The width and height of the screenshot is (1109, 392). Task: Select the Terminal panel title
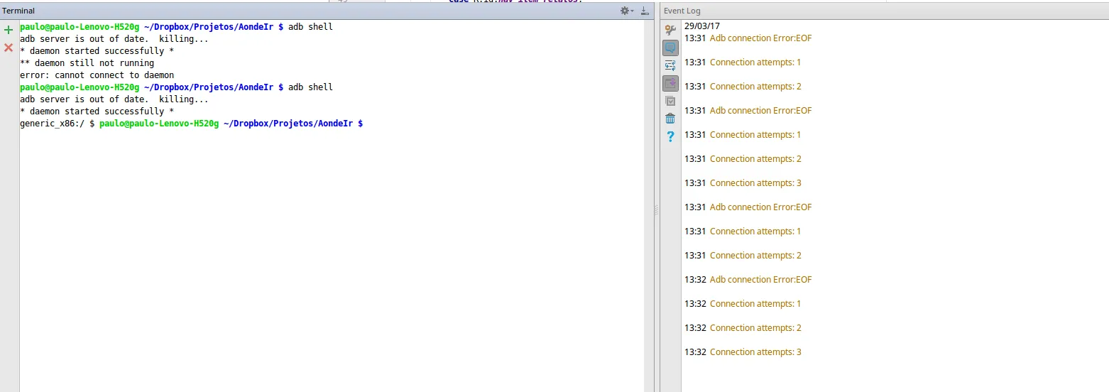tap(18, 11)
